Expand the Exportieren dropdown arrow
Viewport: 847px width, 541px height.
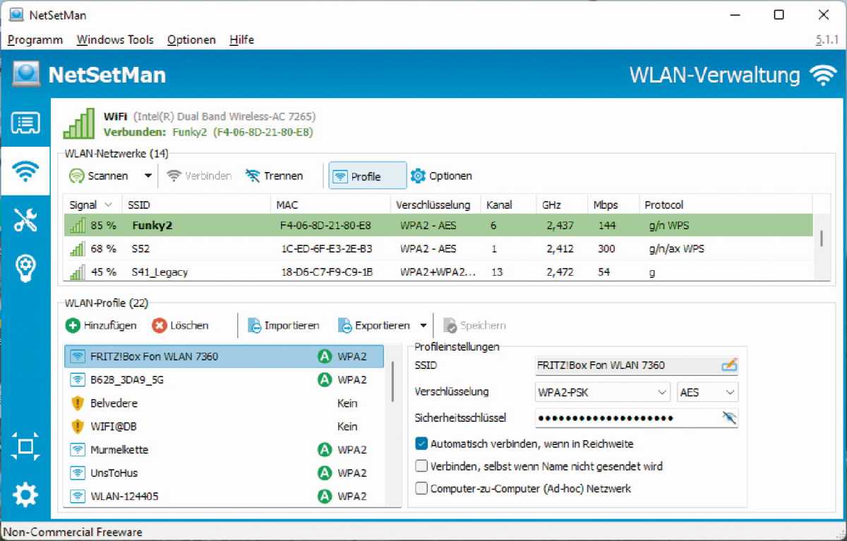coord(423,326)
